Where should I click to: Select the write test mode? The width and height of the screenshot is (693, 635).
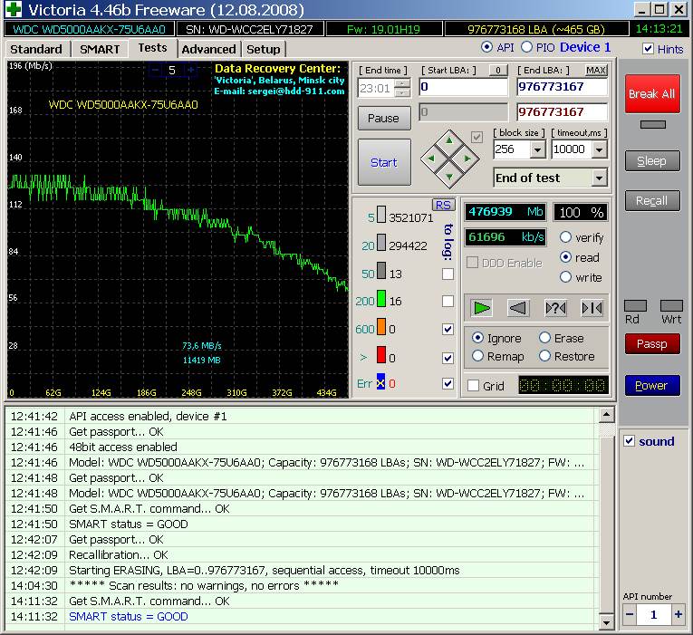tap(565, 277)
